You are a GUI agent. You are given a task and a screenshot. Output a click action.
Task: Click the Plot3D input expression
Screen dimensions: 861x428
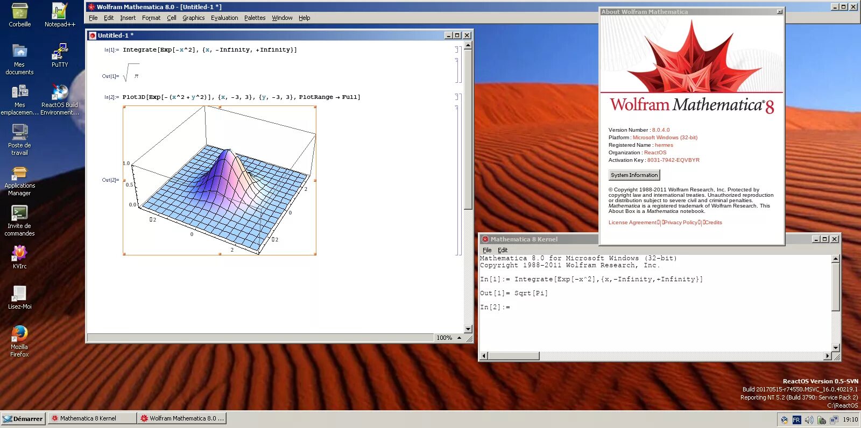coord(241,97)
